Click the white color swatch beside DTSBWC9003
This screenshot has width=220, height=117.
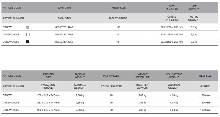[28, 34]
